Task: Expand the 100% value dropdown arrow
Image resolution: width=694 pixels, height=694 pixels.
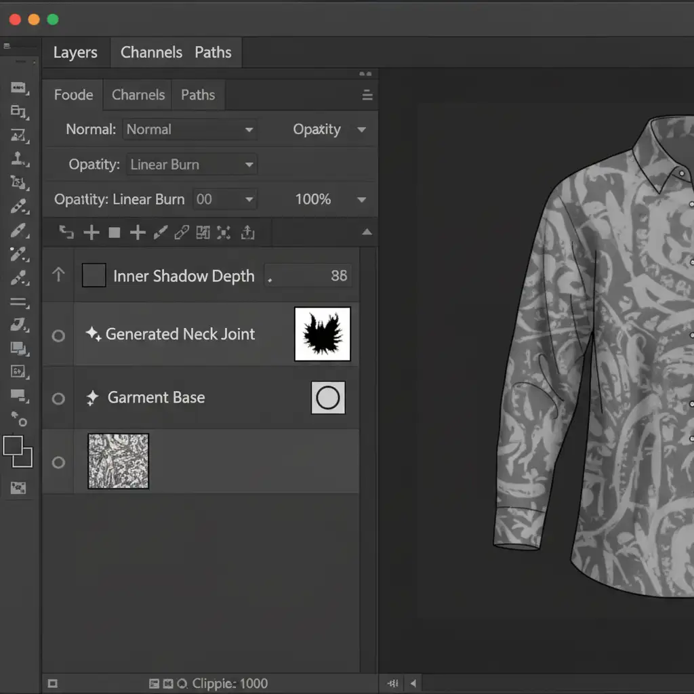Action: pos(361,200)
